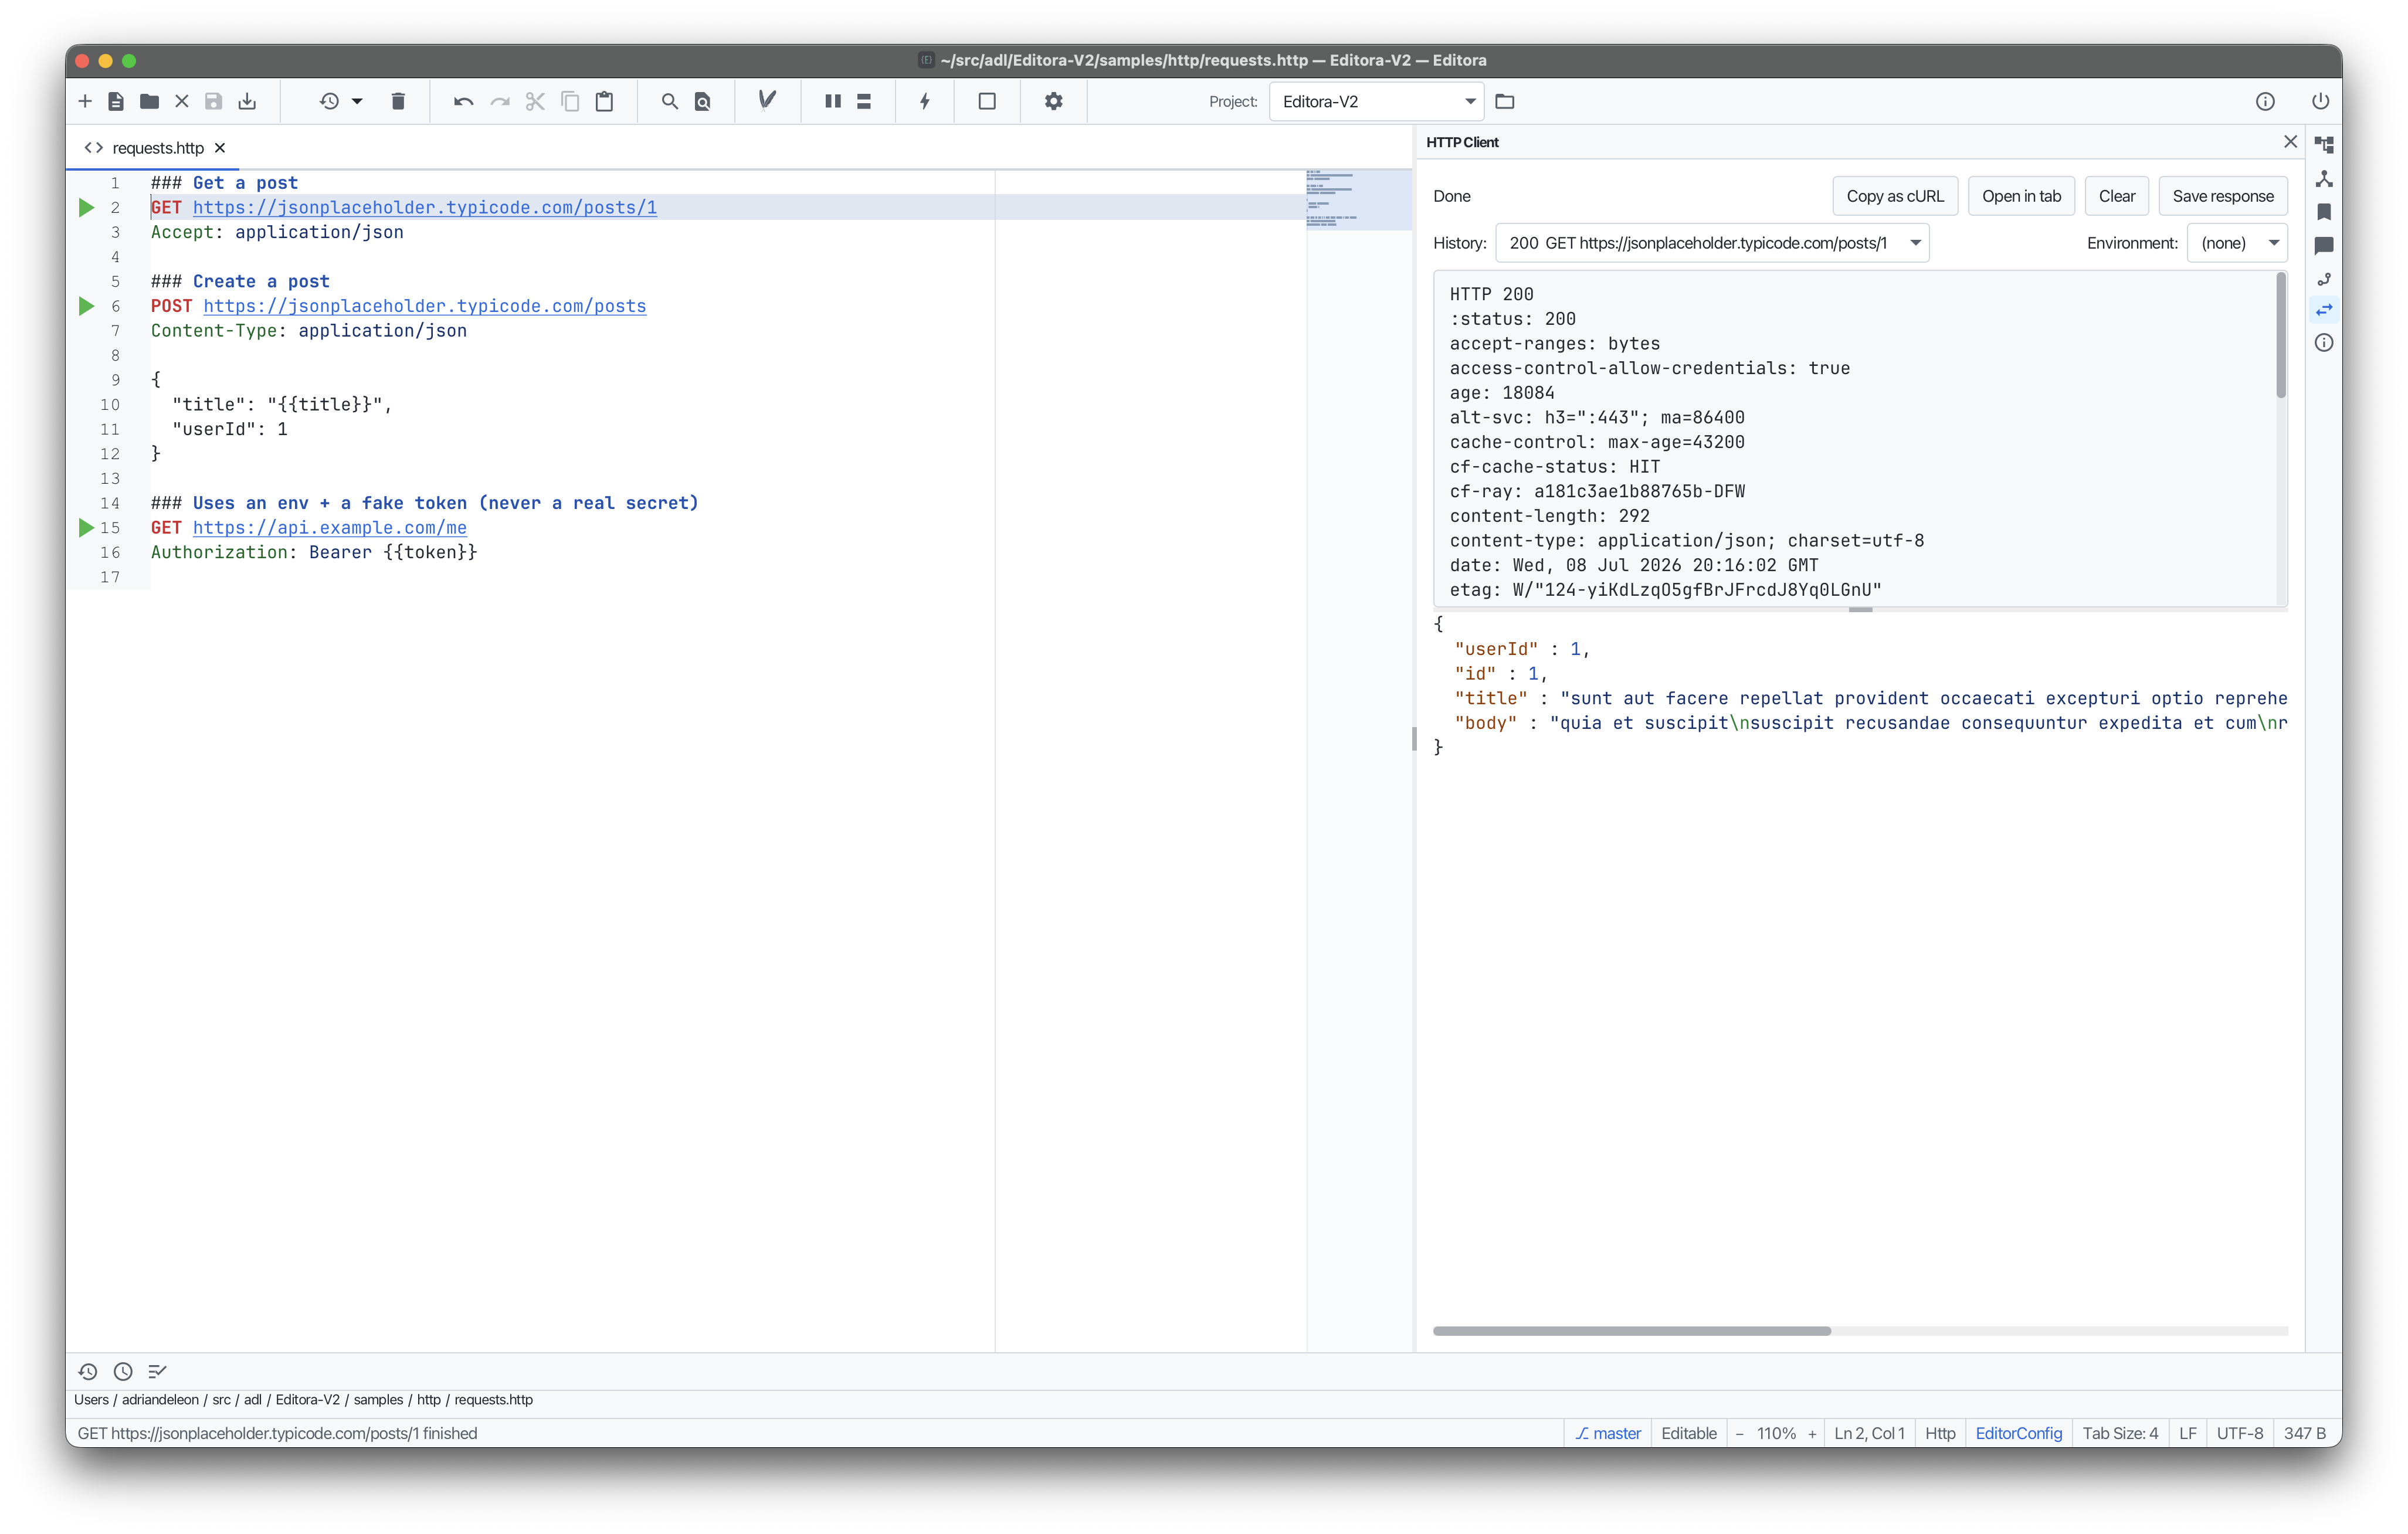Toggle the vertical split view icon
The height and width of the screenshot is (1534, 2408).
832,101
